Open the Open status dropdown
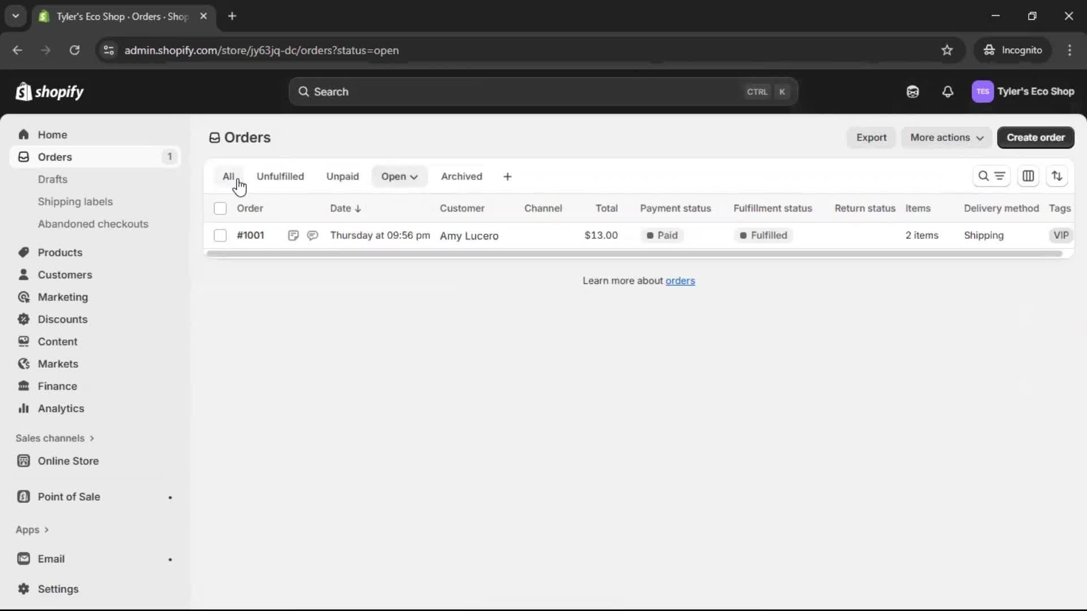1087x611 pixels. [400, 176]
